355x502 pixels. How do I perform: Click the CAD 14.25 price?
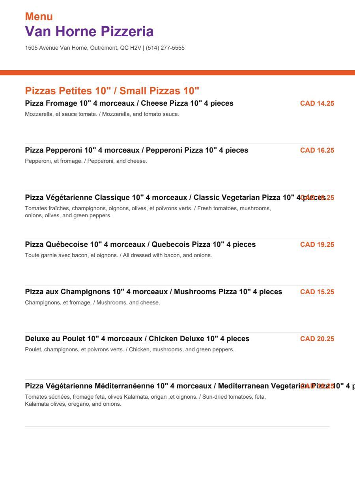pos(317,103)
